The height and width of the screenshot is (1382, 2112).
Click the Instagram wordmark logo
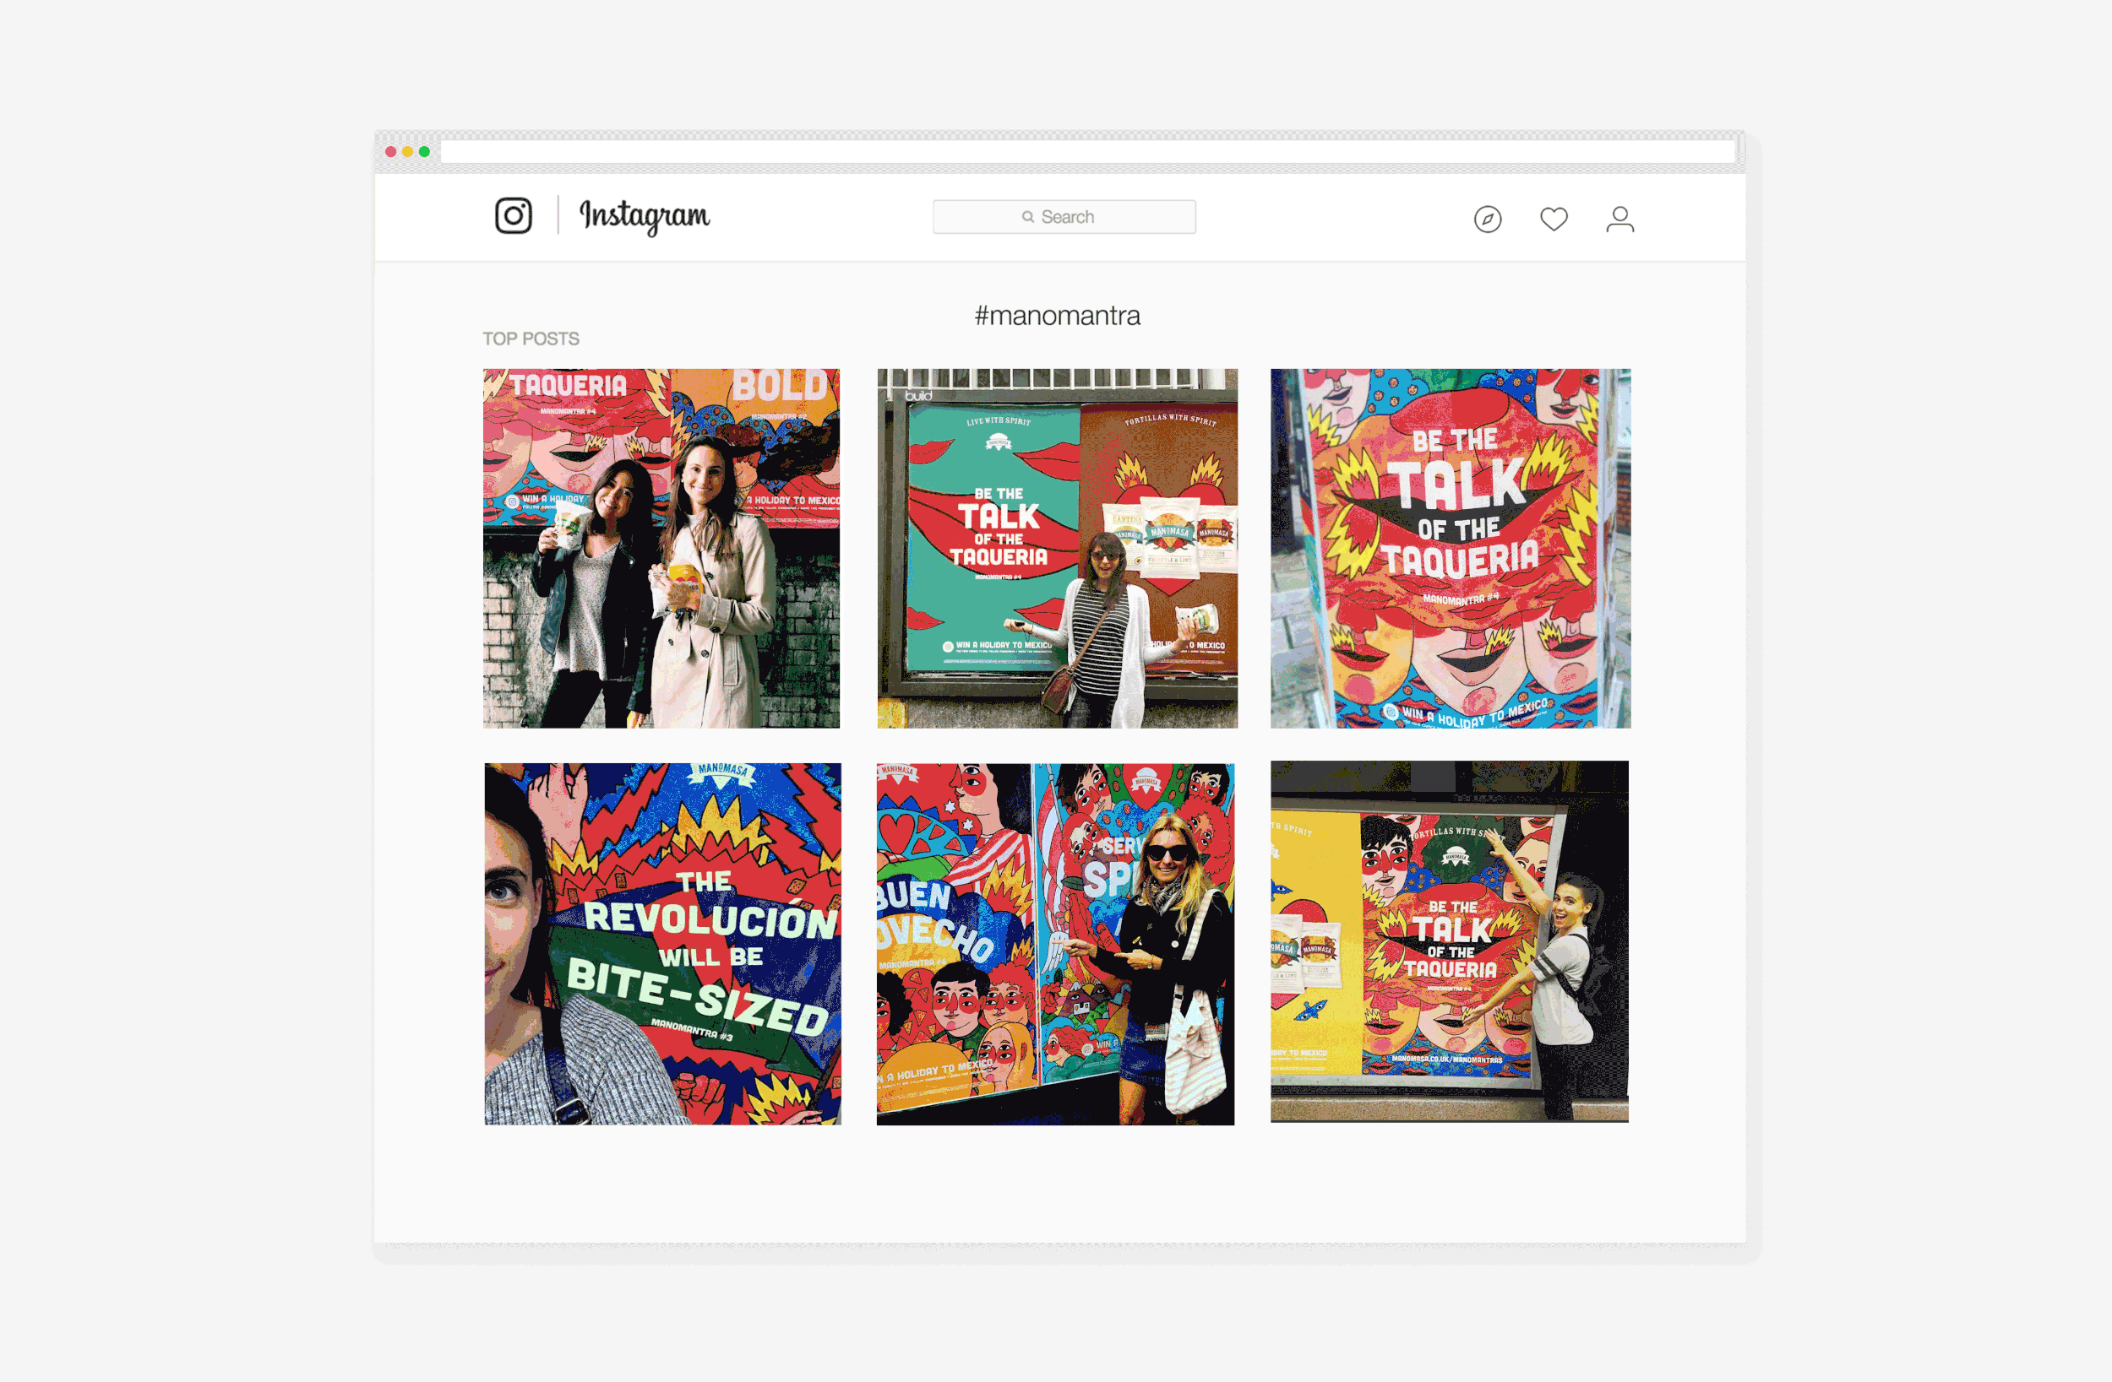pyautogui.click(x=645, y=215)
